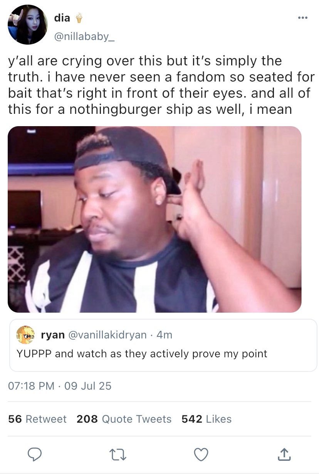View the 542 Likes list
319x475 pixels.
click(x=207, y=419)
